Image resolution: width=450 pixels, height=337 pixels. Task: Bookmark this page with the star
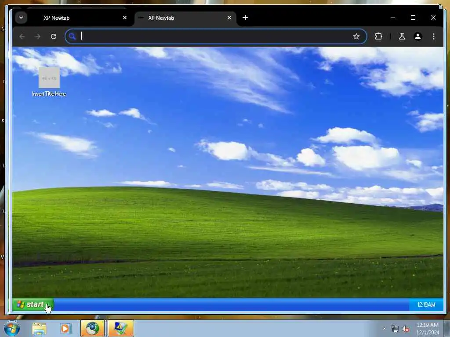[x=356, y=36]
